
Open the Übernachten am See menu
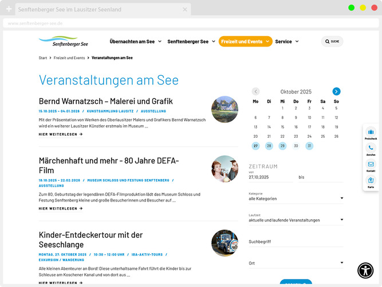tap(135, 41)
